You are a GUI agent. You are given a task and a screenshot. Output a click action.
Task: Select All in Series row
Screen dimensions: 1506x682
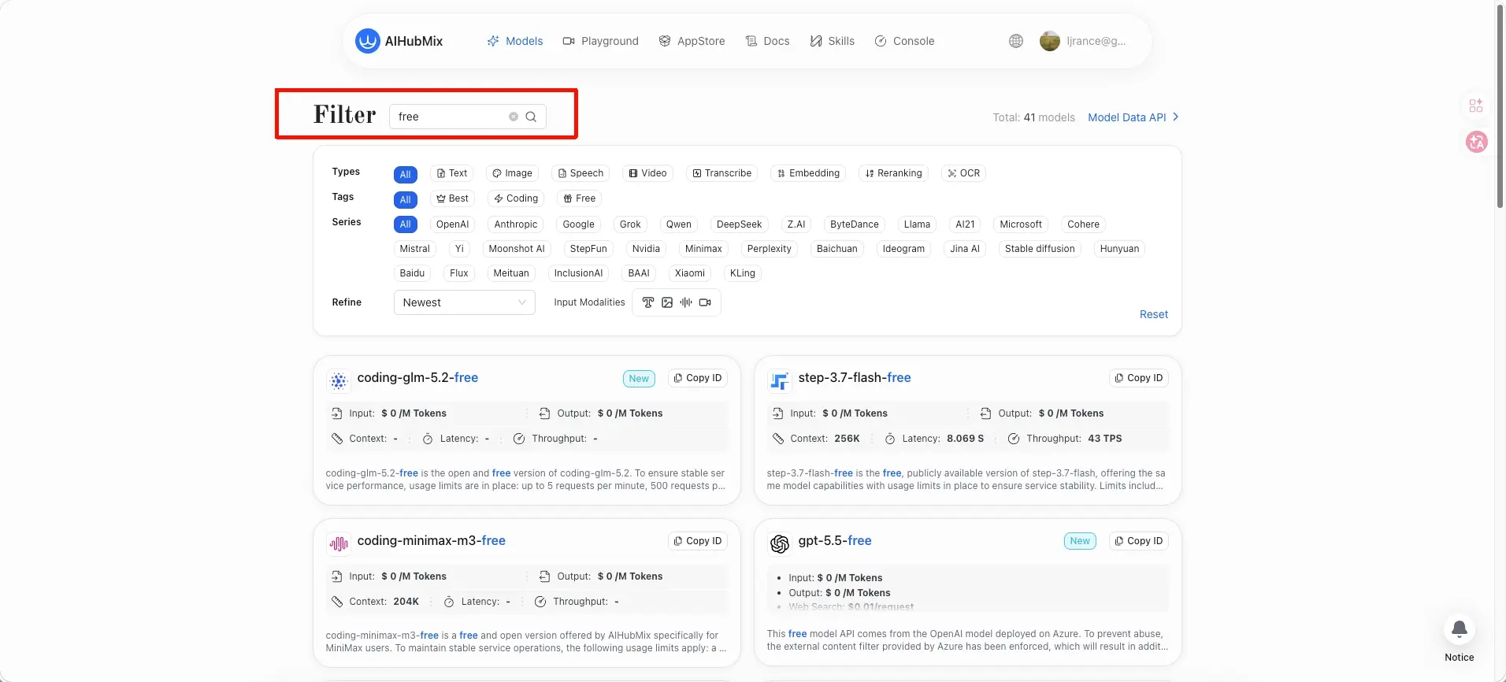(405, 224)
